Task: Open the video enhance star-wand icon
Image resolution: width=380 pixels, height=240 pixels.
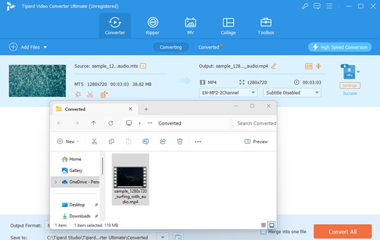Action: tap(78, 94)
